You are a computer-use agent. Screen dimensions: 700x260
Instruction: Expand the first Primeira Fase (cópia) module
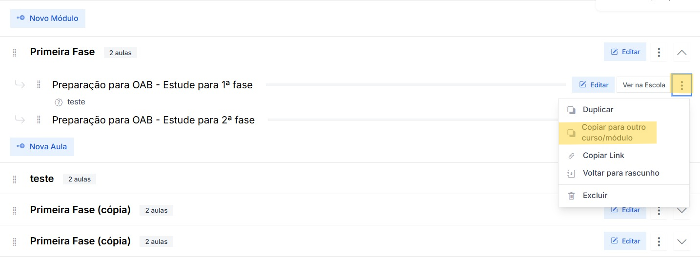point(681,211)
